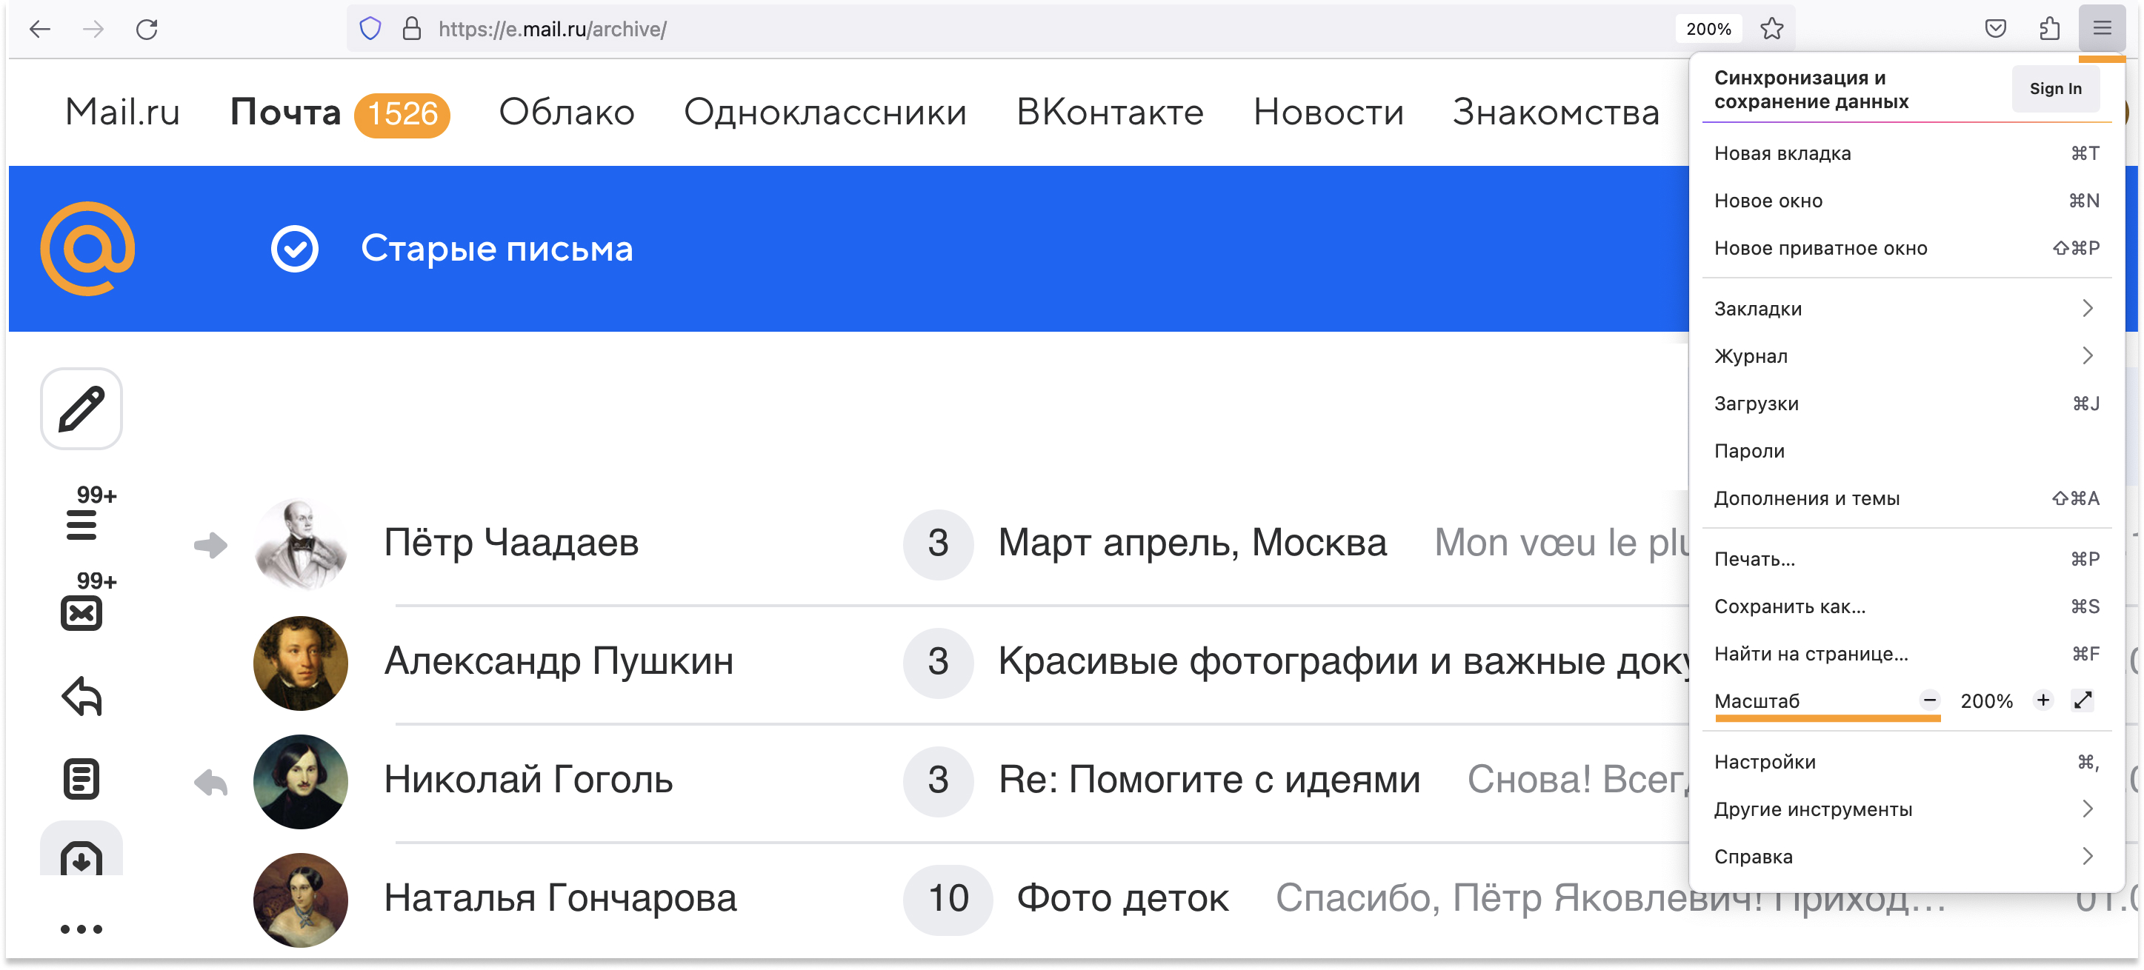The height and width of the screenshot is (970, 2144).
Task: Select Наталья Гончарова avatar
Action: pos(301,900)
